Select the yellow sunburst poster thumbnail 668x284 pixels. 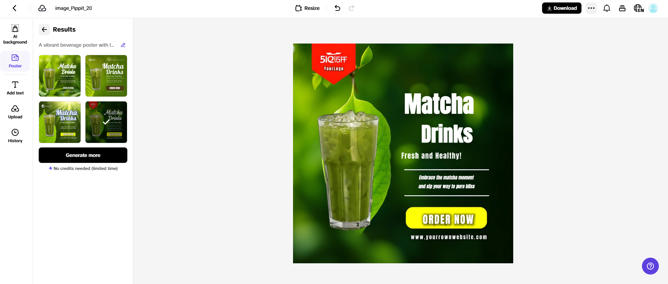click(x=60, y=122)
